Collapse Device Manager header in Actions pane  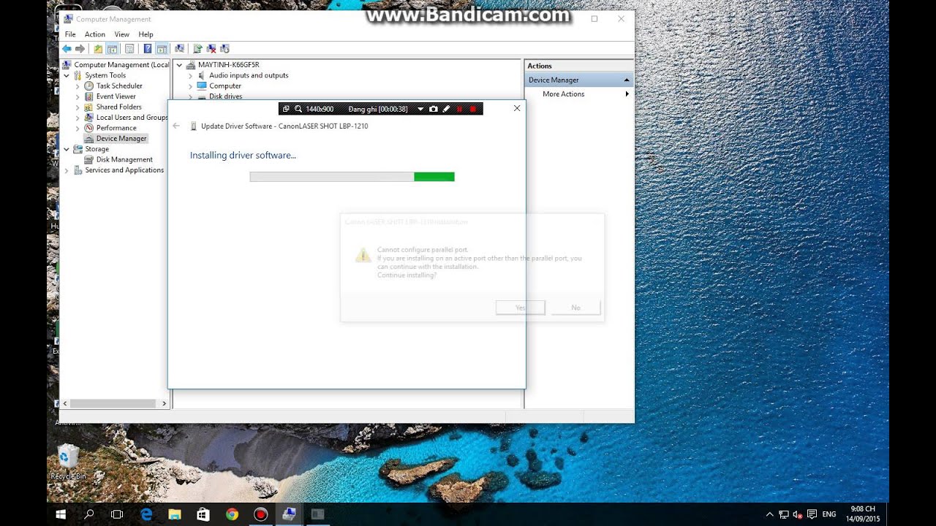(x=626, y=80)
